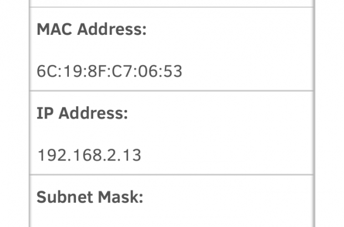The width and height of the screenshot is (344, 227).
Task: Click the blank area below Subnet Mask
Action: [172, 219]
